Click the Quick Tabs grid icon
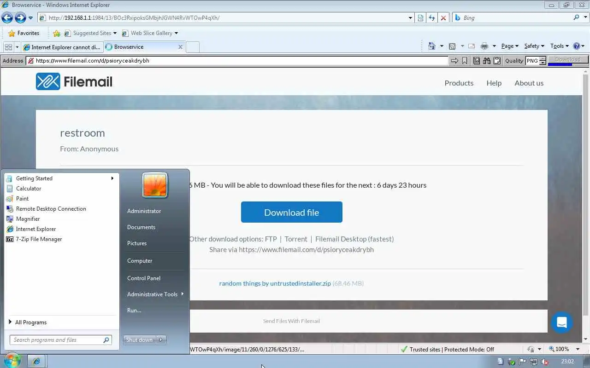The image size is (590, 368). (8, 47)
